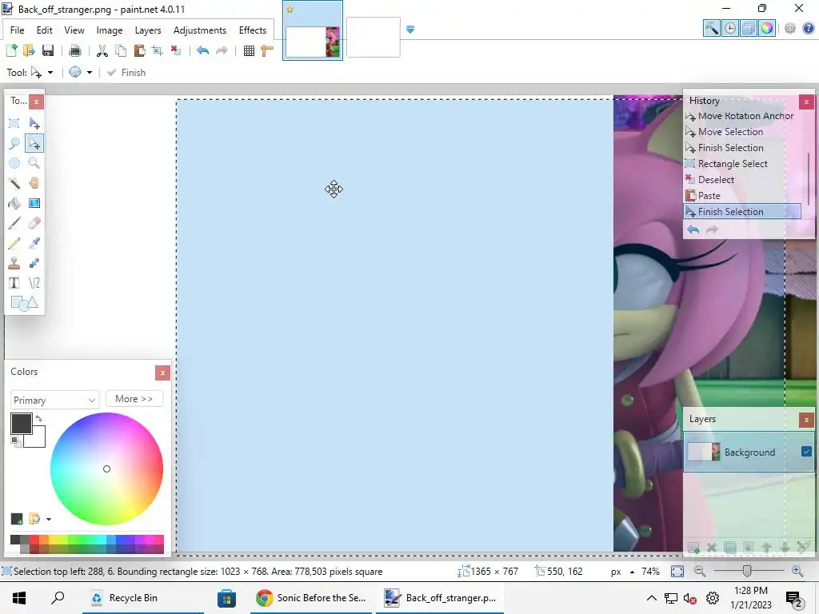
Task: Click the primary color swatch
Action: coord(21,424)
